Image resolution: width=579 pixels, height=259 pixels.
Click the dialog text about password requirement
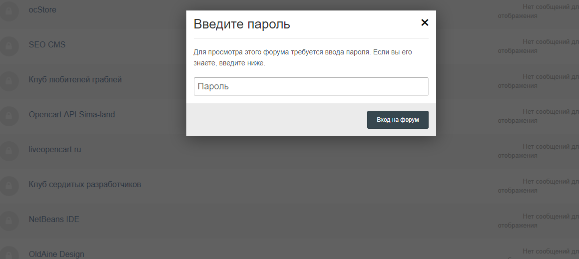[x=303, y=57]
